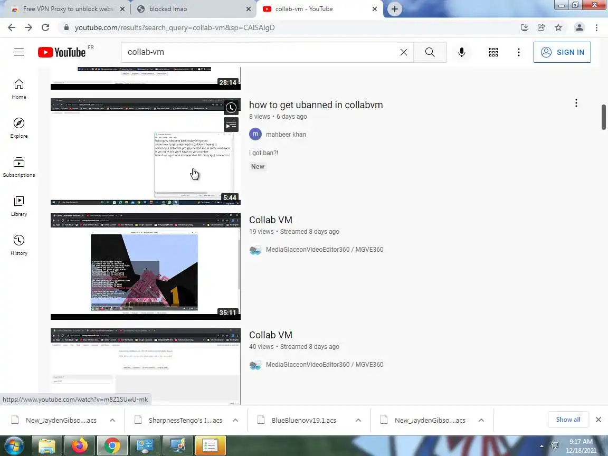Viewport: 608px width, 456px height.
Task: Close the blocked lmao tab
Action: (x=249, y=9)
